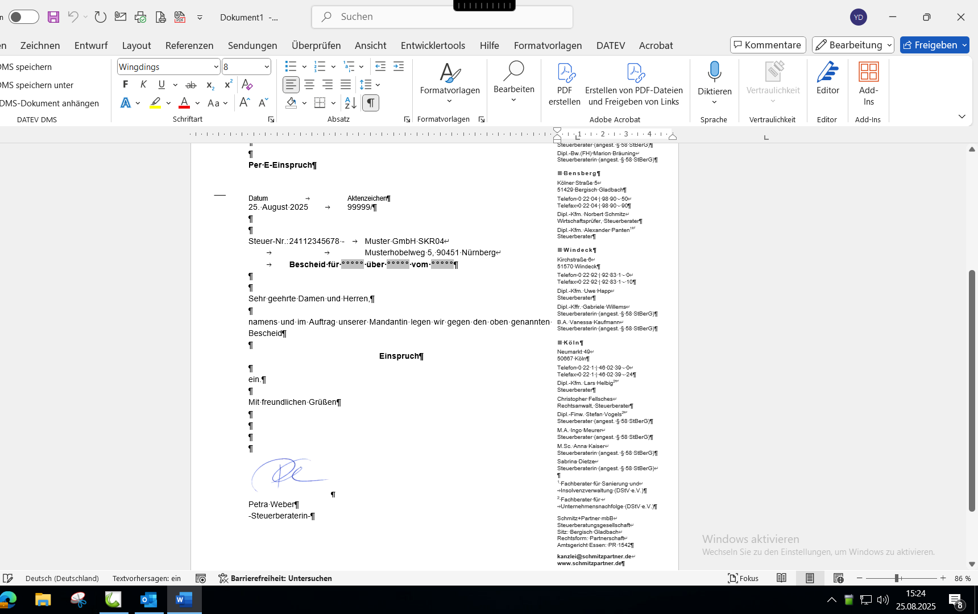Adjust the zoom slider handle
Screen dimensions: 978x614
[897, 578]
